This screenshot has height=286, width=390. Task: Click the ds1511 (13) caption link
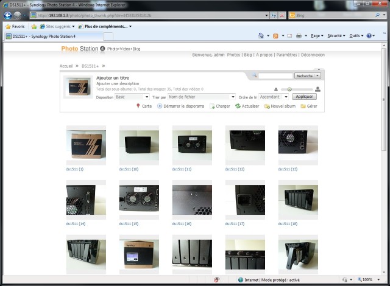point(288,169)
